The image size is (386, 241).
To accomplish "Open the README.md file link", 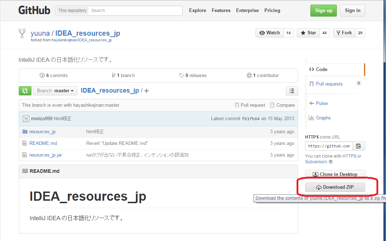I will point(43,143).
